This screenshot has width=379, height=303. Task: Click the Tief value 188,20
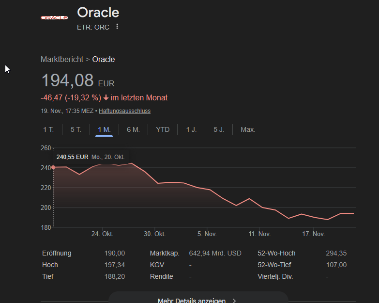(x=115, y=277)
